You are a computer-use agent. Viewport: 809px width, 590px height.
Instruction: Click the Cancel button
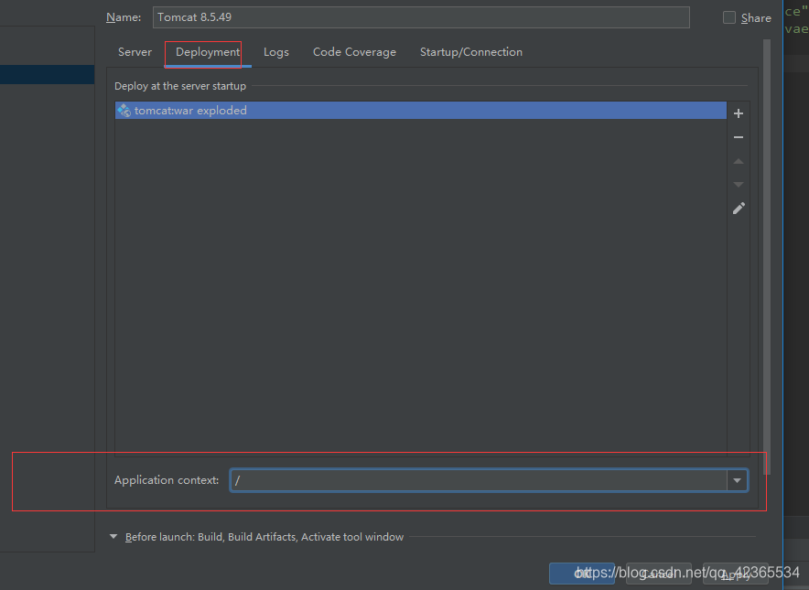(x=658, y=574)
